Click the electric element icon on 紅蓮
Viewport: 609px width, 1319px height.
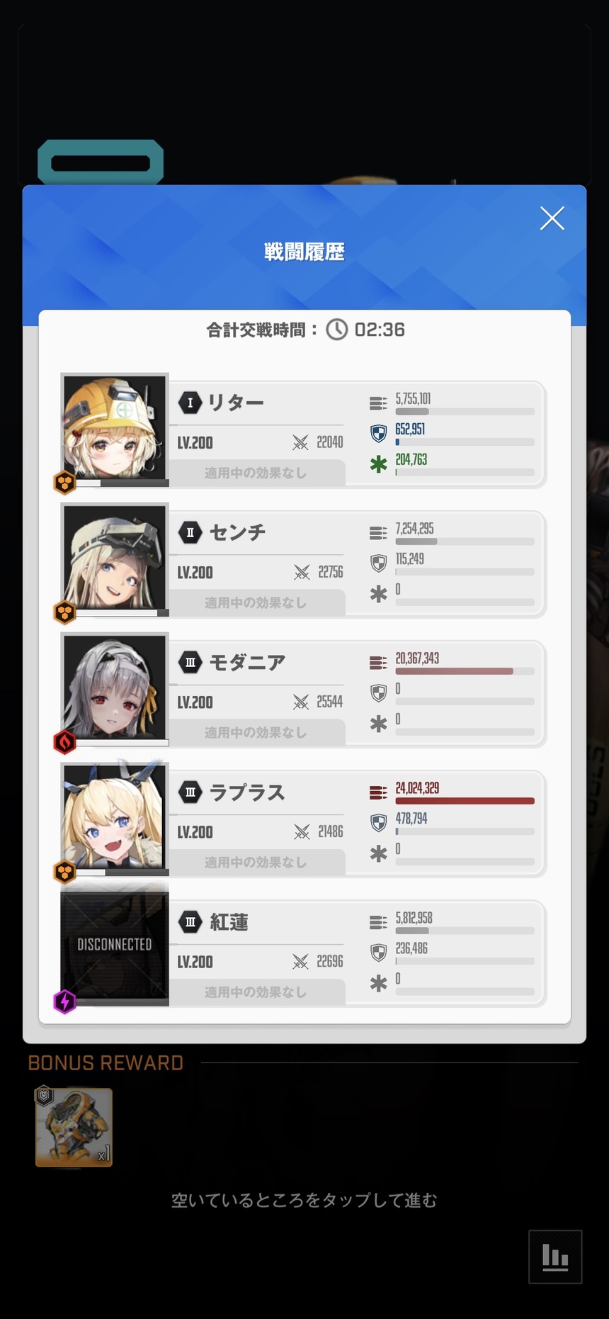65,1001
